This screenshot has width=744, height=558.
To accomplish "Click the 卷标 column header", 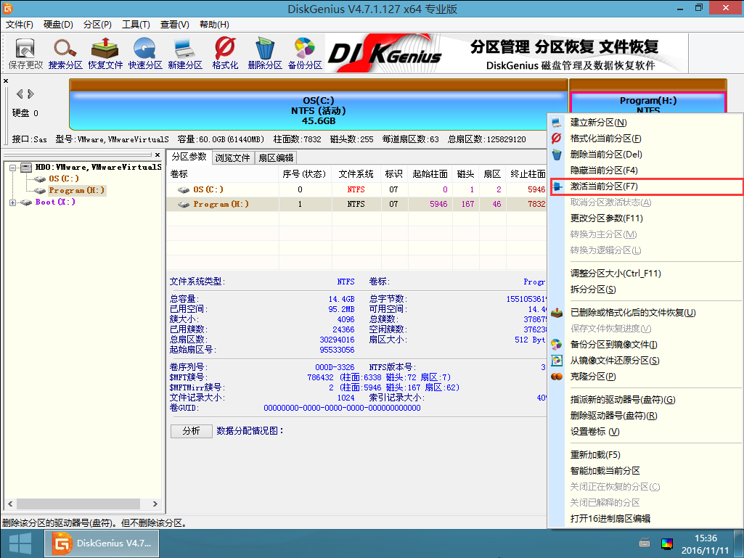I will point(223,174).
